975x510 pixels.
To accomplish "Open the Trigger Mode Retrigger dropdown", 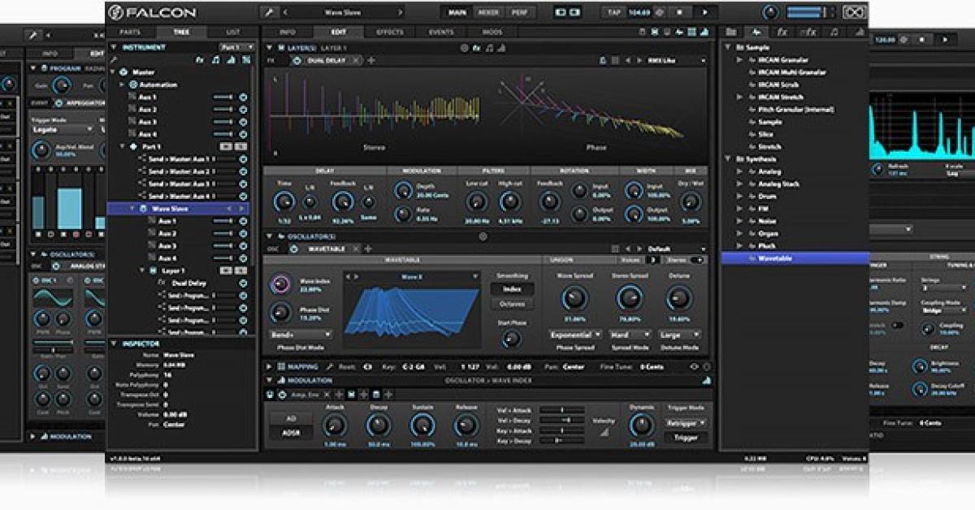I will (x=686, y=422).
